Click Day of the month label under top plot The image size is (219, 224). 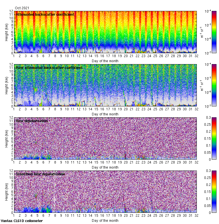coord(105,61)
